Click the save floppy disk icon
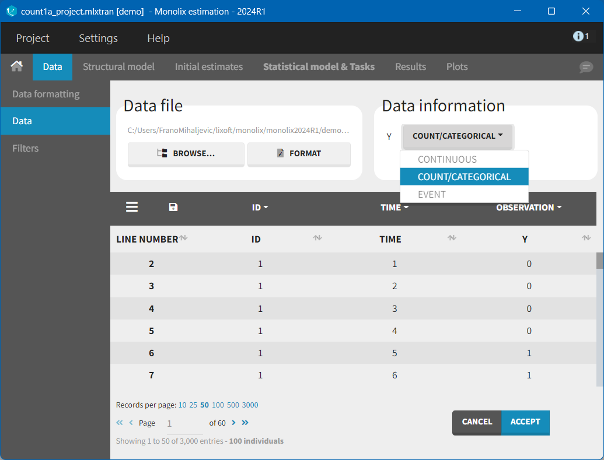Image resolution: width=604 pixels, height=460 pixels. (x=173, y=207)
